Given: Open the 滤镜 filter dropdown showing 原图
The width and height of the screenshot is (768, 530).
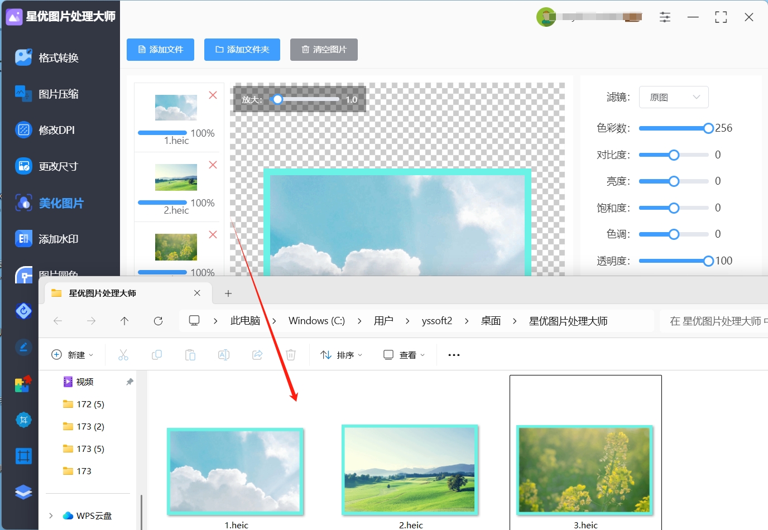Looking at the screenshot, I should [x=674, y=97].
